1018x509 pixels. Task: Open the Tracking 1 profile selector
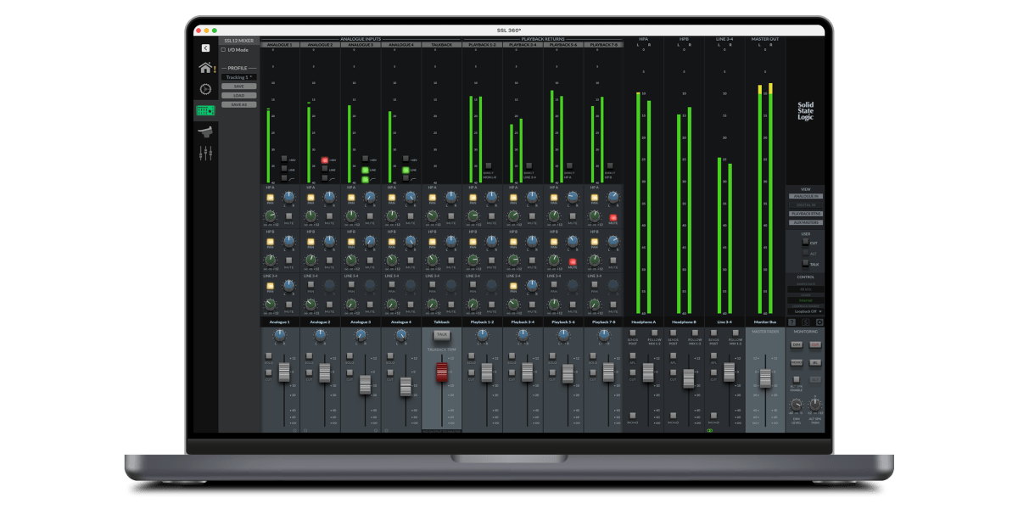coord(239,76)
